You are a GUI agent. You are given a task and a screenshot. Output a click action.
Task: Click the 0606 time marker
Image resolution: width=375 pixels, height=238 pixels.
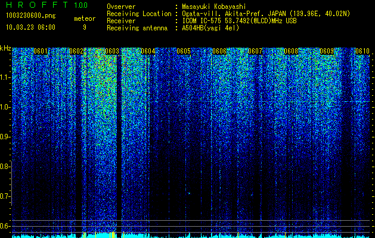click(x=219, y=51)
